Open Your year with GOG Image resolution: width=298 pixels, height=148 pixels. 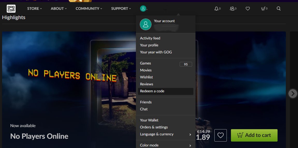[x=156, y=52]
